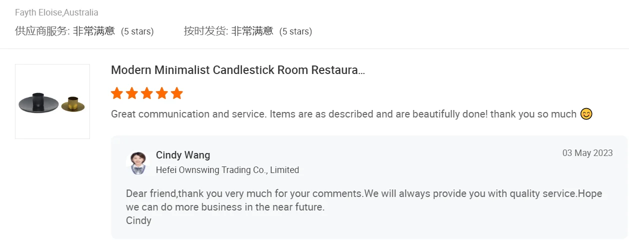Click the review text starting 'Great communication'

click(344, 114)
